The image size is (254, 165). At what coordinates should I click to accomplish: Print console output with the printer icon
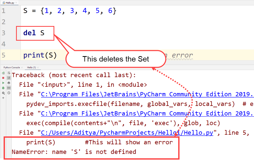(9, 83)
